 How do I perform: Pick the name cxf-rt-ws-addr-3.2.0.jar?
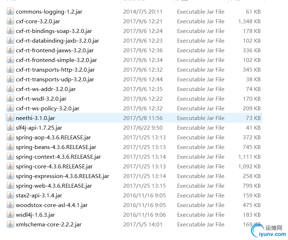pyautogui.click(x=46, y=90)
